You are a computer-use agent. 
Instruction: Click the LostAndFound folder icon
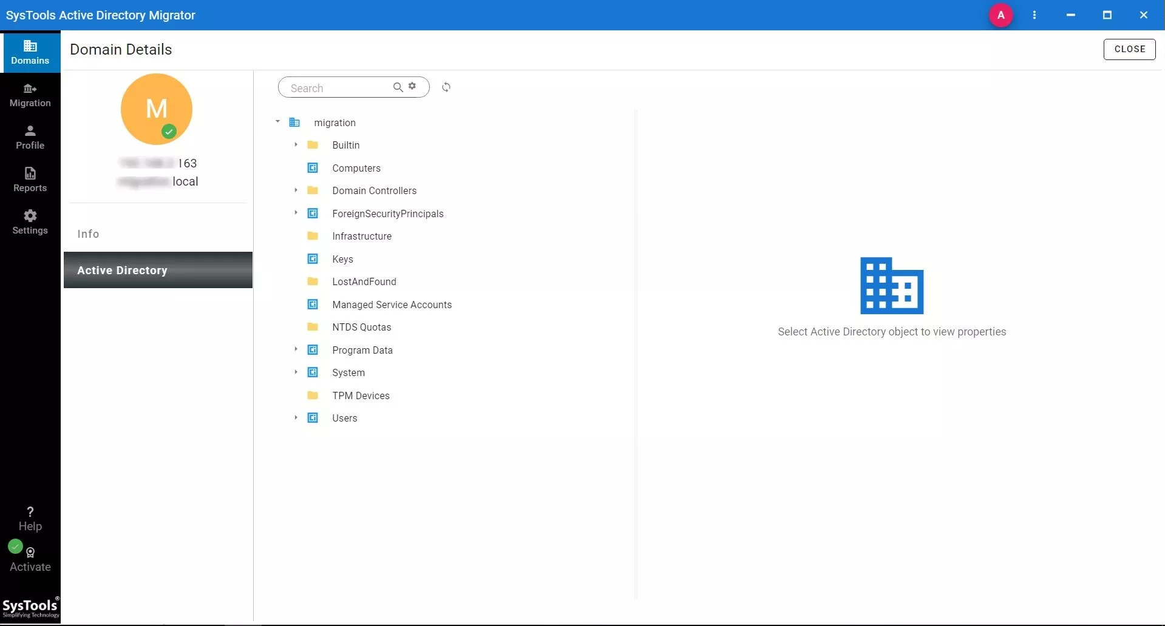tap(313, 281)
